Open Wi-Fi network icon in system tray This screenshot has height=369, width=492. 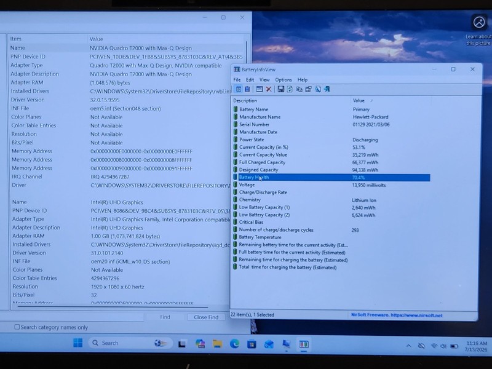coord(434,346)
